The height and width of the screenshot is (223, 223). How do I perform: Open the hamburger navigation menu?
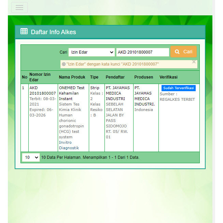pos(19,8)
